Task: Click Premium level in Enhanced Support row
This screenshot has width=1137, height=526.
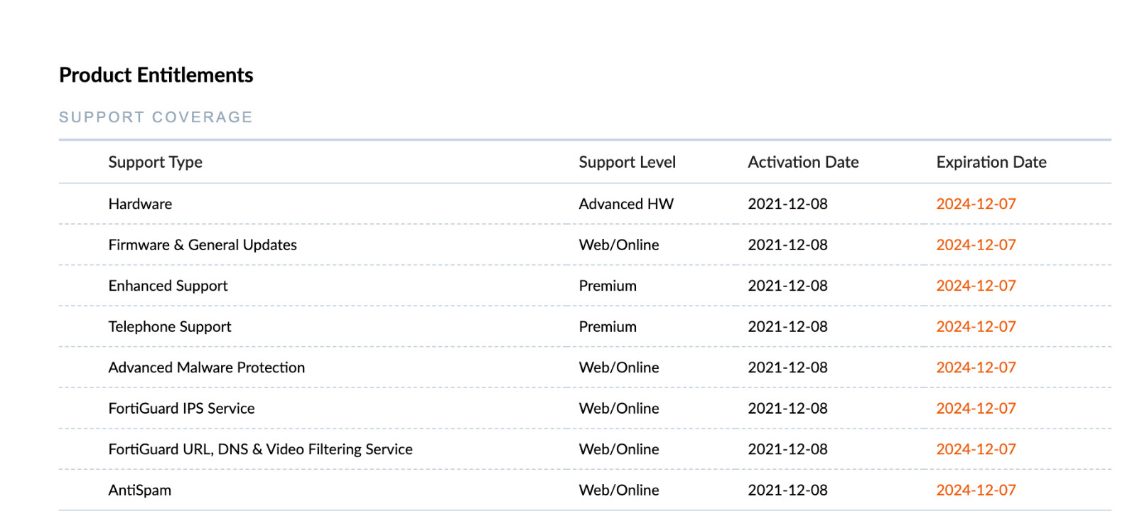Action: pos(608,286)
